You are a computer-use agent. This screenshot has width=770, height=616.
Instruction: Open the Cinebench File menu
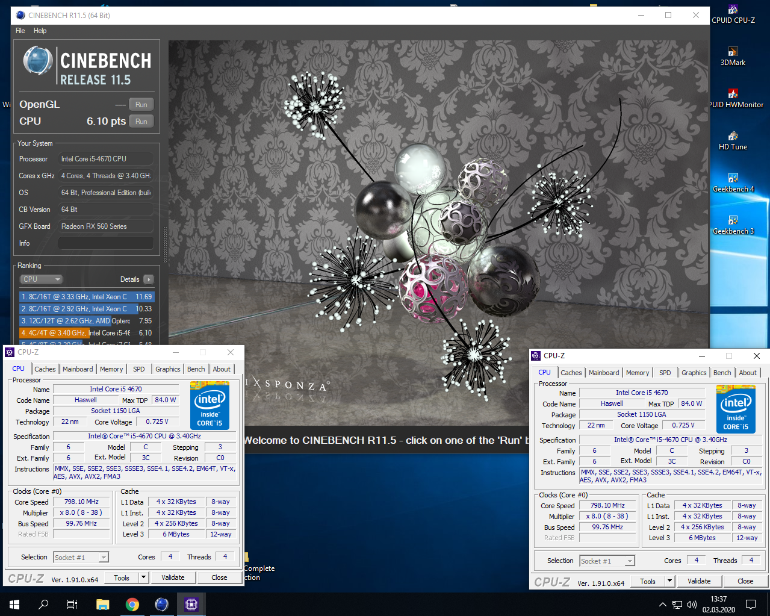click(20, 31)
